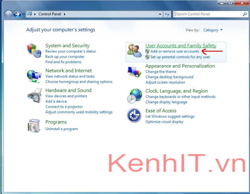The image size is (250, 194).
Task: Open Ease of Access heading link
Action: coord(161,111)
